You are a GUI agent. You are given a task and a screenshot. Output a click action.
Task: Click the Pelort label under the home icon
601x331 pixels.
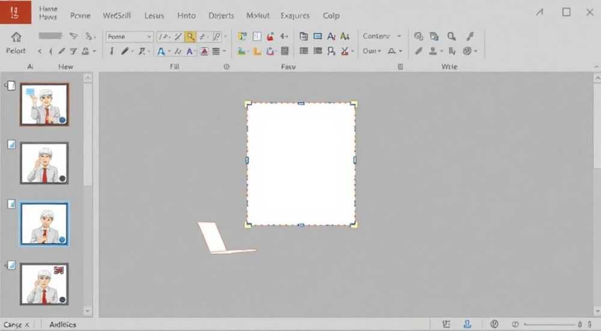[x=16, y=51]
